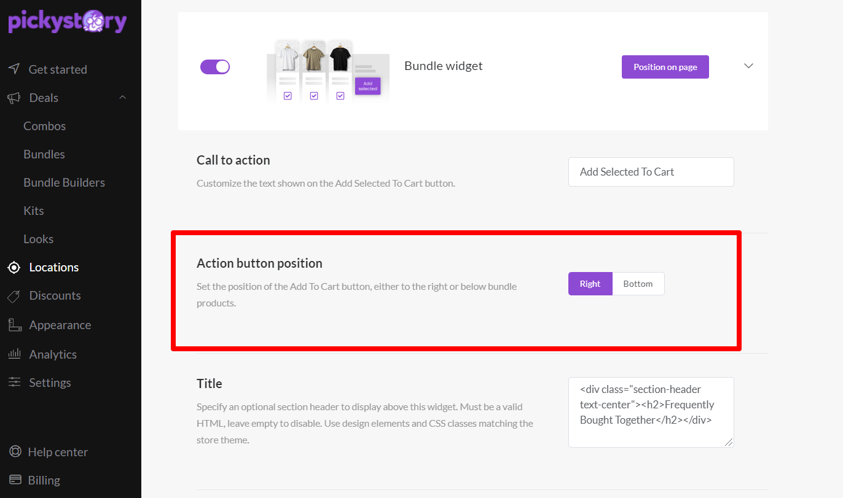Click the Settings sliders icon

14,382
